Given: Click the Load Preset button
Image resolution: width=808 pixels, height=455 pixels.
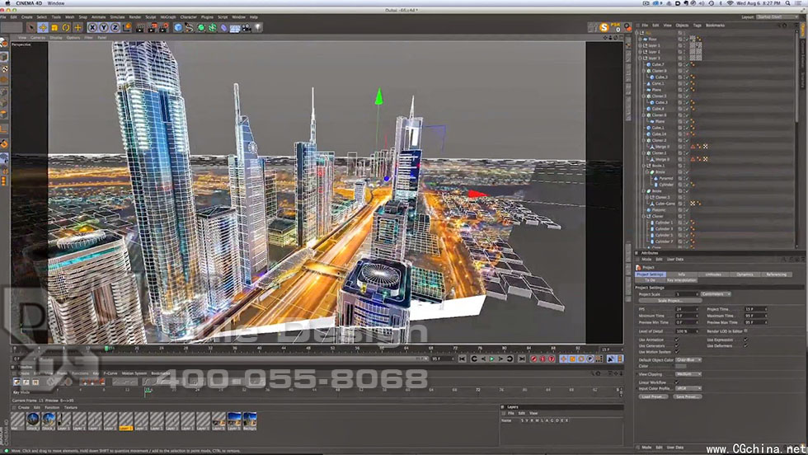Looking at the screenshot, I should click(653, 396).
